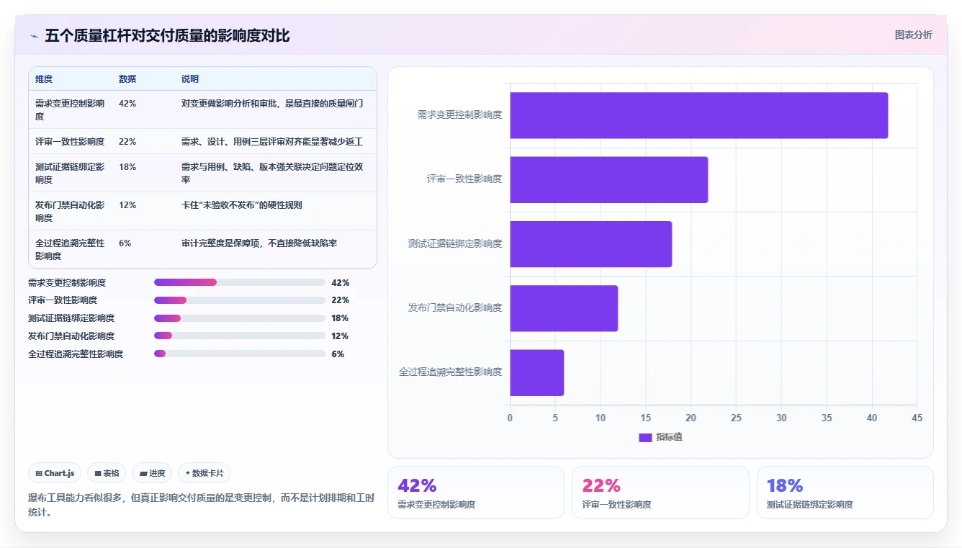Click the 42% cell in the table
This screenshot has width=962, height=548.
point(127,104)
